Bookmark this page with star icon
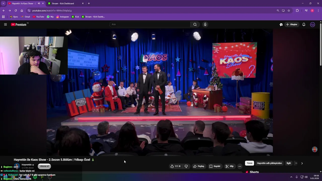The image size is (322, 181). coord(289,11)
